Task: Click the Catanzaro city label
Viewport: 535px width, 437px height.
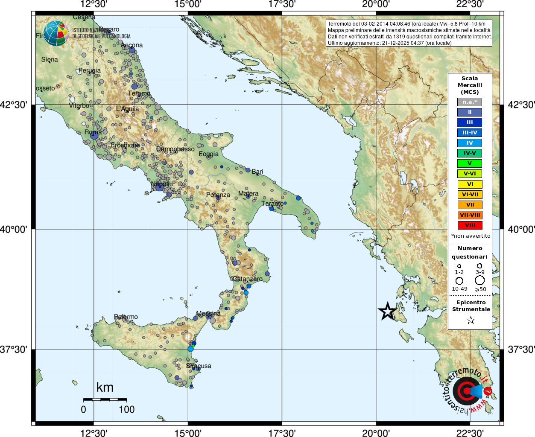Action: [248, 279]
